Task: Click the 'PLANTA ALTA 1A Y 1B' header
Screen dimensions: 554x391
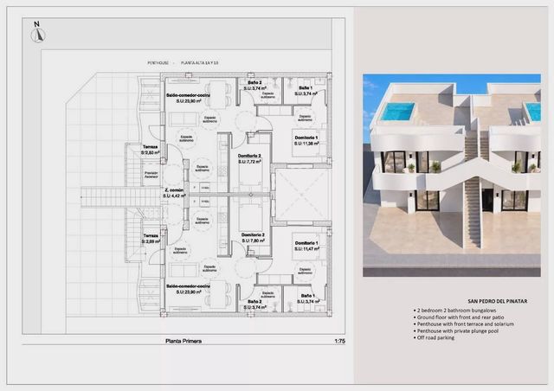Action: [x=200, y=63]
